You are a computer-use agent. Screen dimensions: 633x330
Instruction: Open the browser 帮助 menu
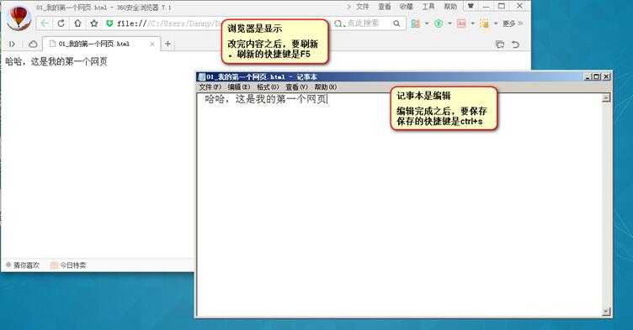coord(450,7)
